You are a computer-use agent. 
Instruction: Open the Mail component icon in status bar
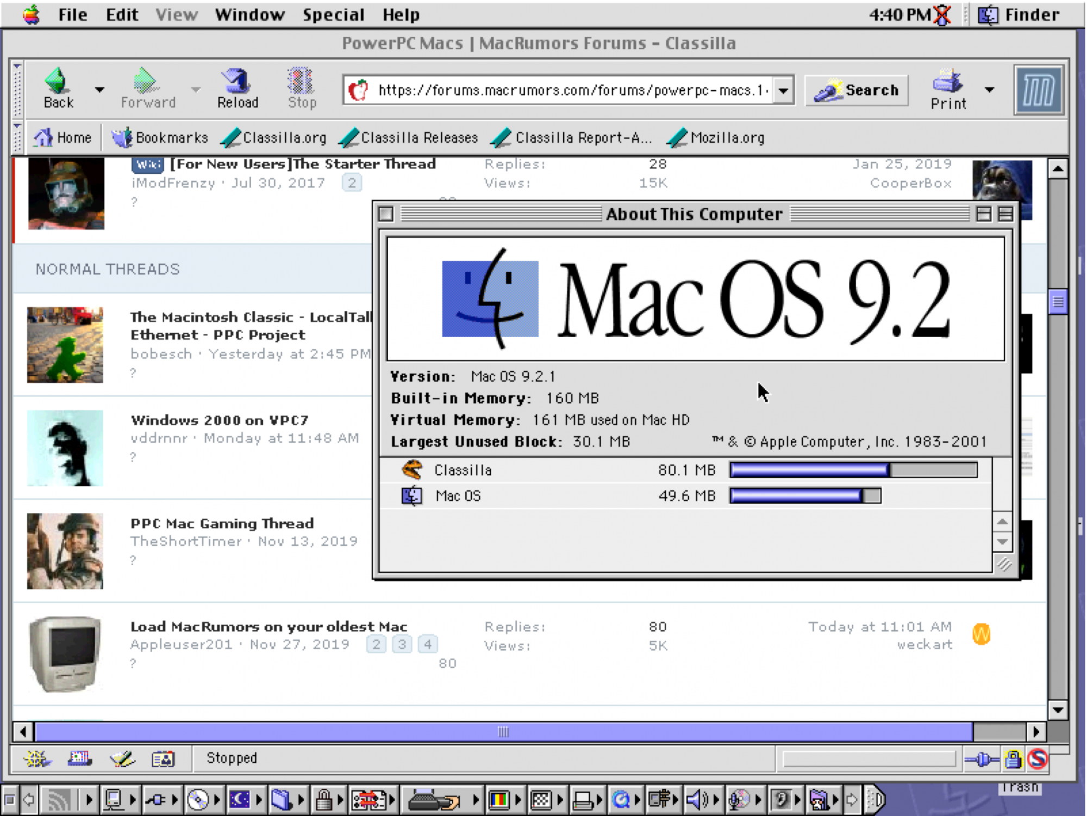(79, 758)
